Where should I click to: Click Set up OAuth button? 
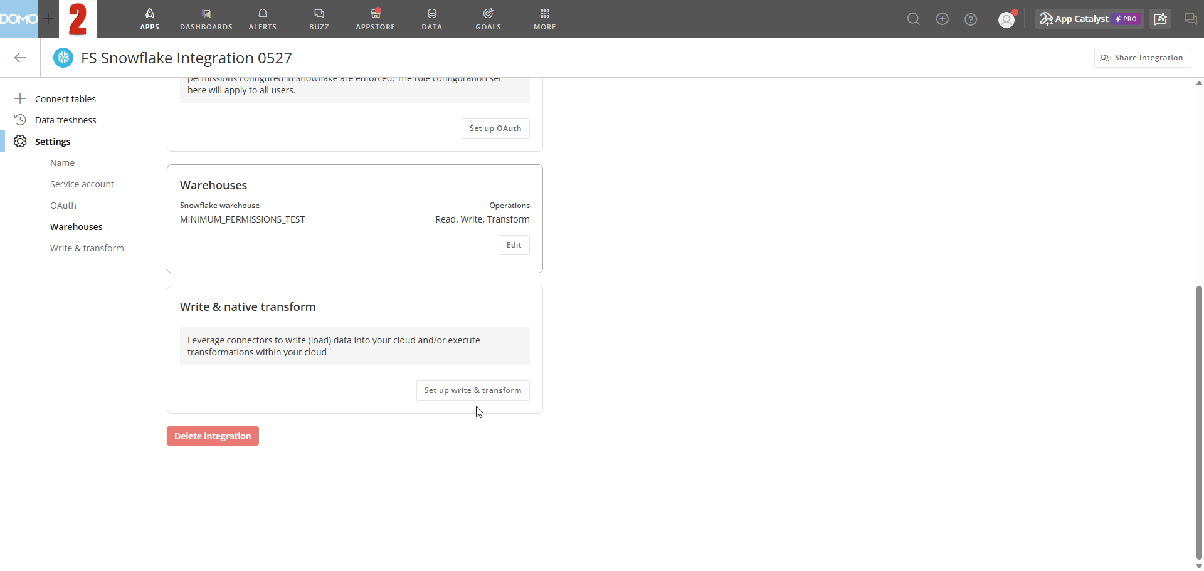[x=495, y=128]
